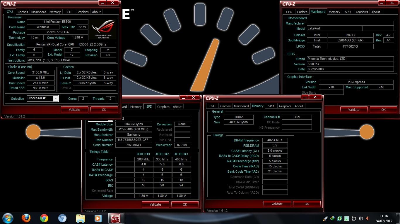Open the network connection tray icon

coord(353,218)
